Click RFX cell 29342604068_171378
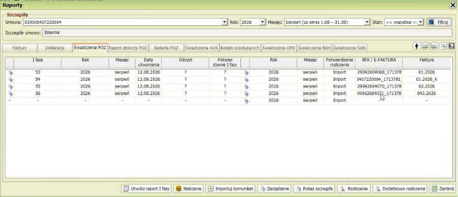This screenshot has width=458, height=197. coord(379,73)
